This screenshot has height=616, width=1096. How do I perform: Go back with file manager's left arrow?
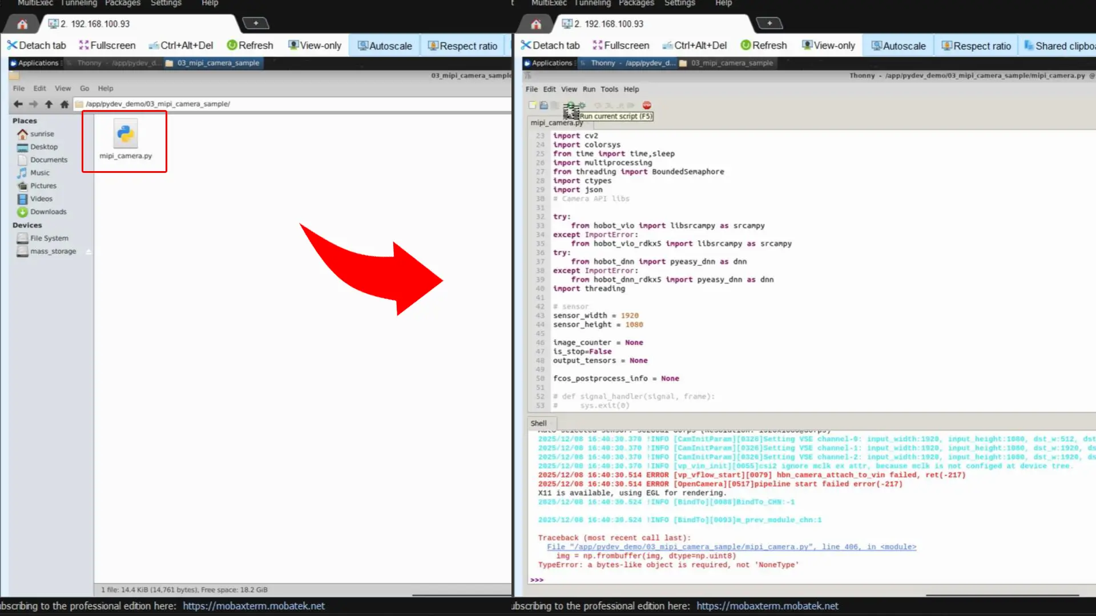click(x=18, y=104)
